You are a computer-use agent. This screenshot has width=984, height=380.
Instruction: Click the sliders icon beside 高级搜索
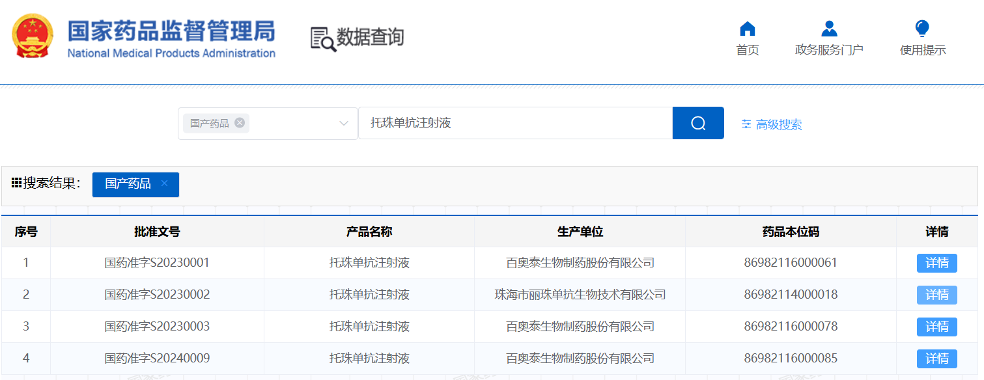pyautogui.click(x=746, y=124)
